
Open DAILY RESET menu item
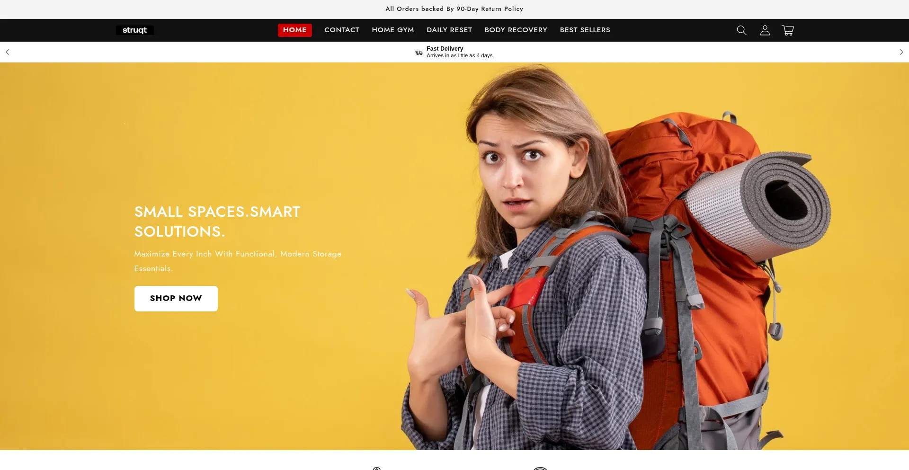[x=449, y=30]
